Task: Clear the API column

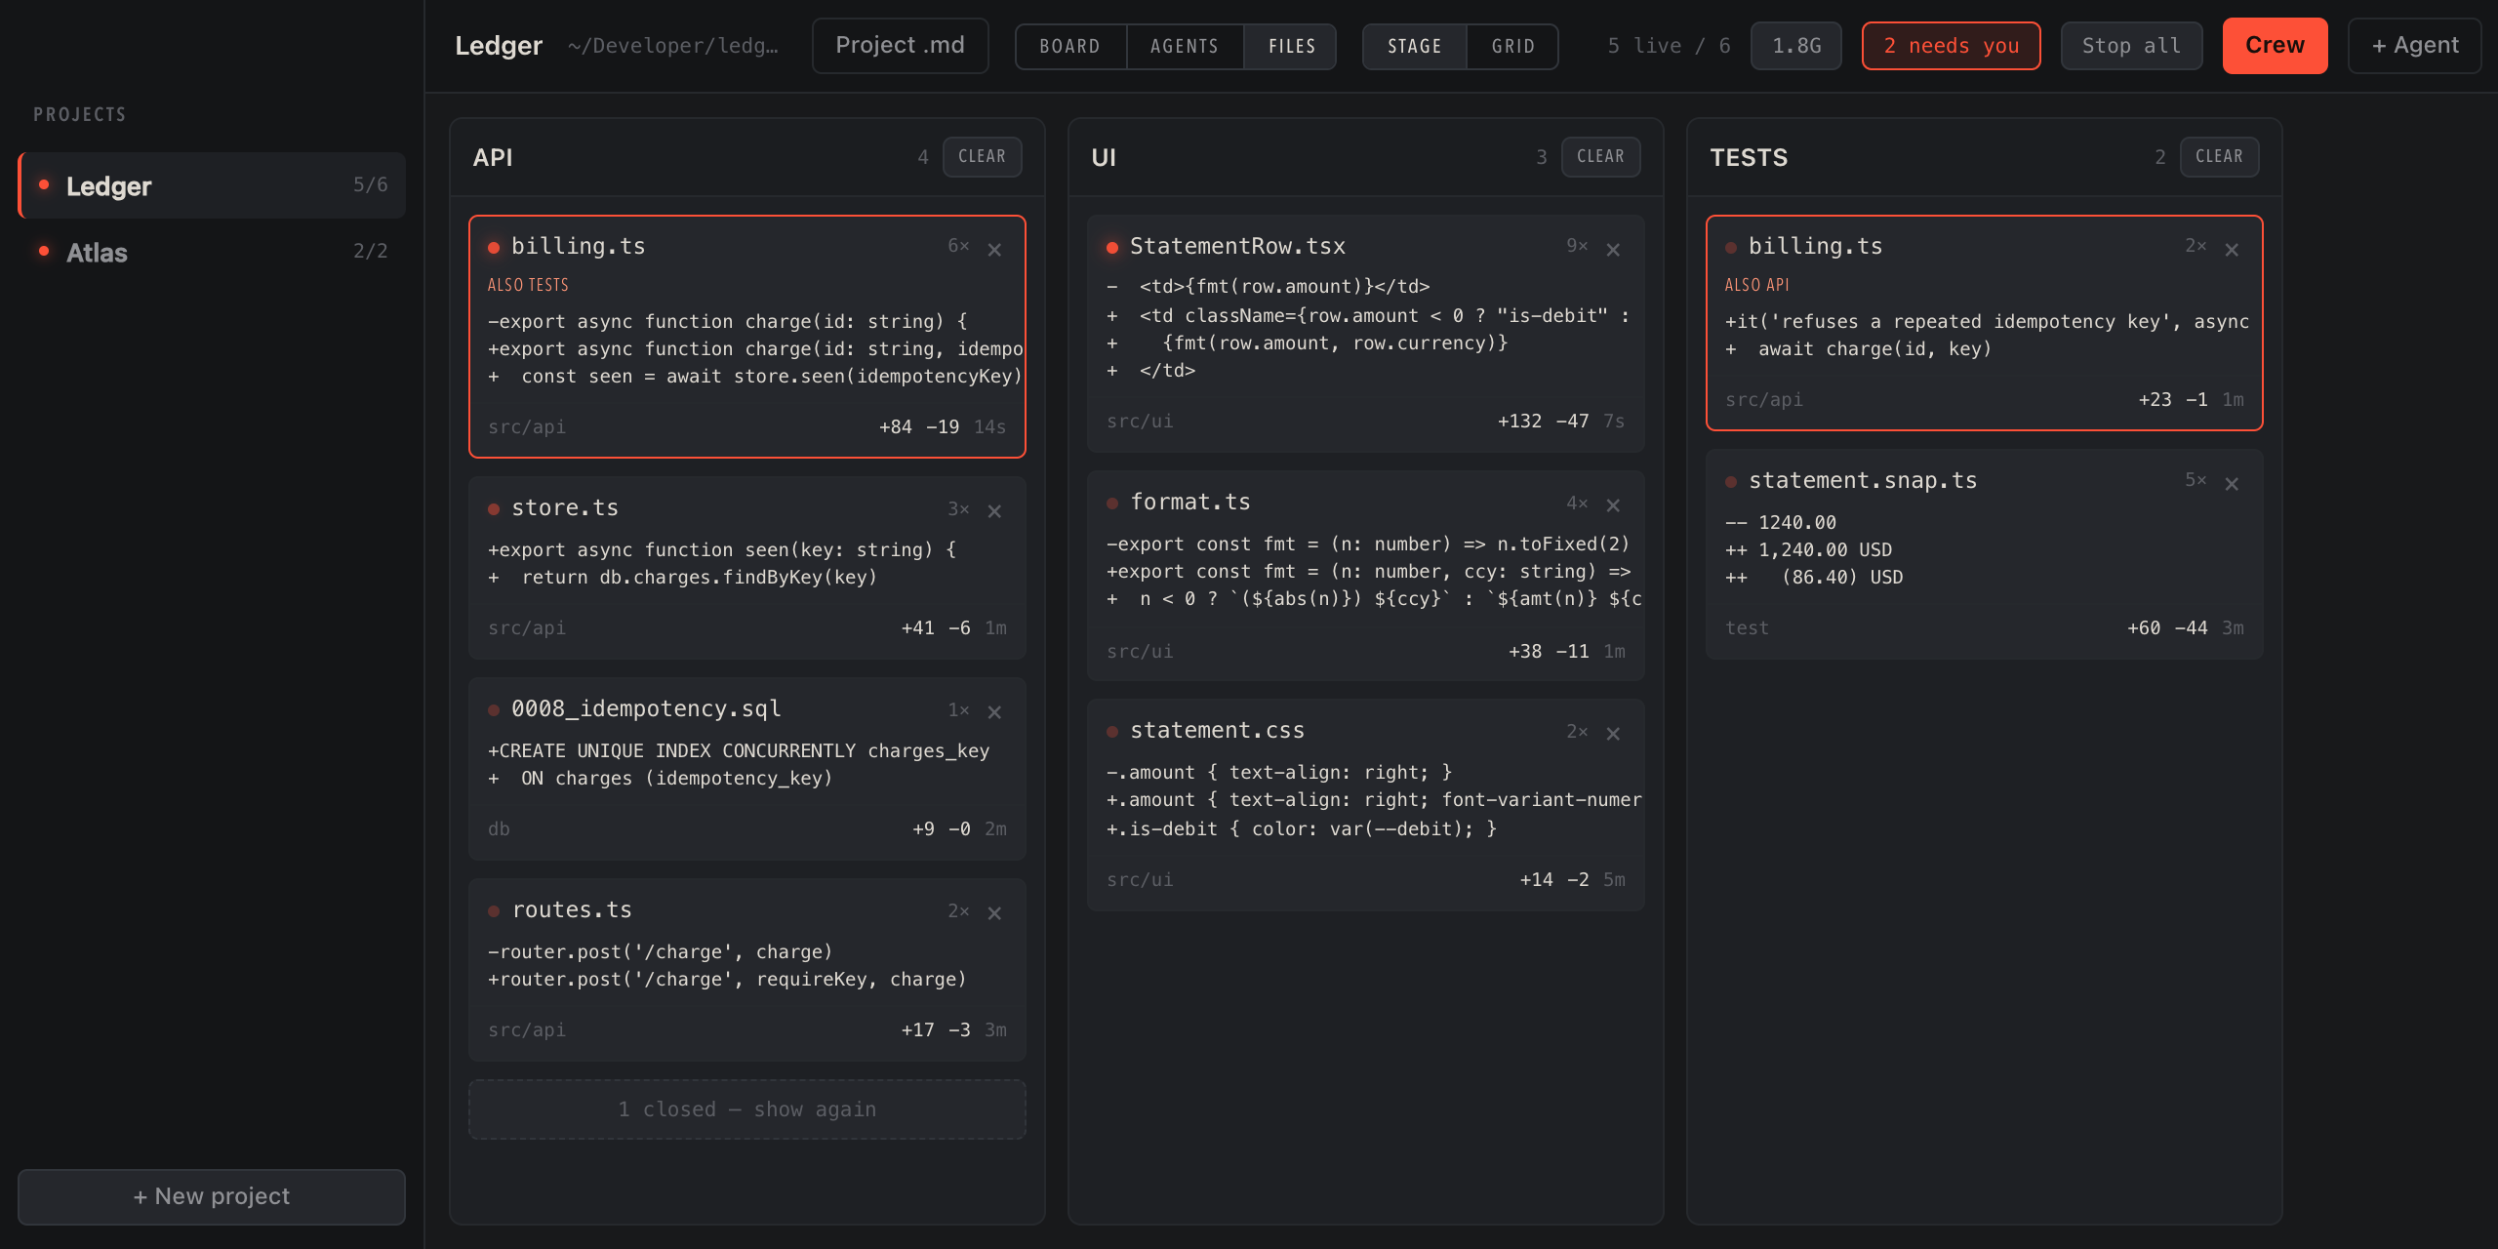Action: (982, 156)
